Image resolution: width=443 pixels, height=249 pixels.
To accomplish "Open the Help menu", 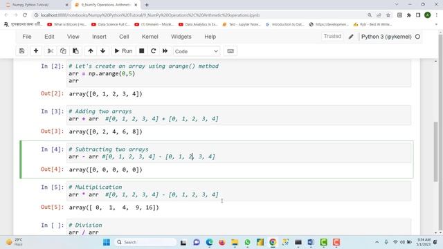I will click(210, 37).
